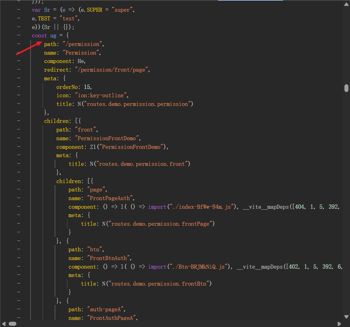Click the horizontal scrollbar thumb

coord(12,324)
